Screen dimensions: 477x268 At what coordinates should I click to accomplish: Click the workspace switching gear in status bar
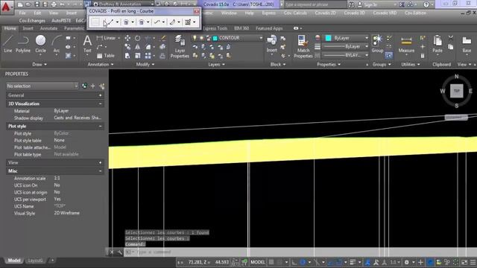pyautogui.click(x=406, y=262)
